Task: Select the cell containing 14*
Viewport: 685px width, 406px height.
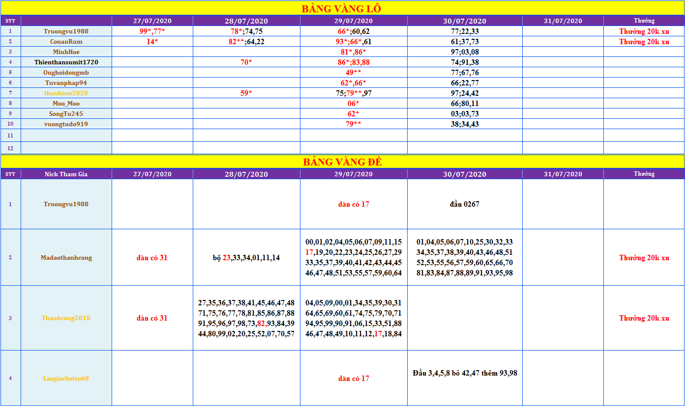Action: point(152,42)
